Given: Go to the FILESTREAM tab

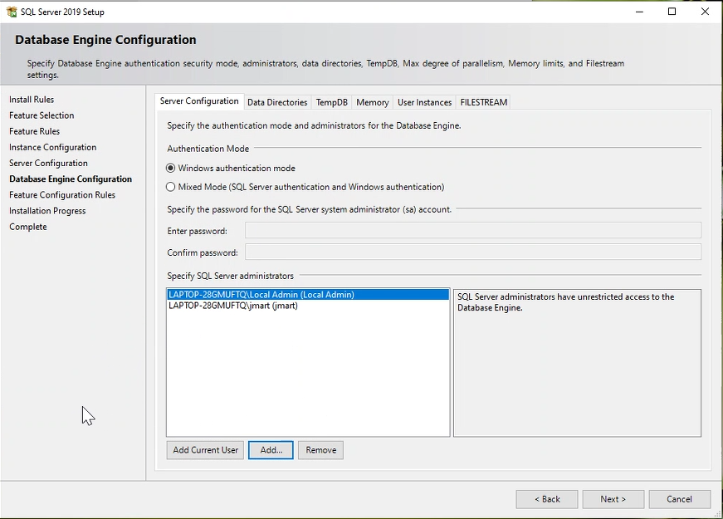Looking at the screenshot, I should tap(483, 102).
